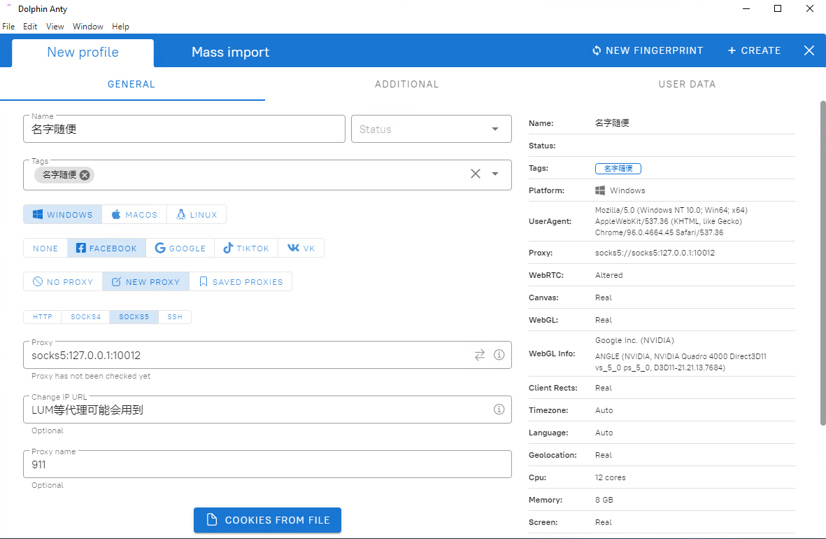Screen dimensions: 826x539
Task: Choose TikTok as the main website
Action: [246, 248]
